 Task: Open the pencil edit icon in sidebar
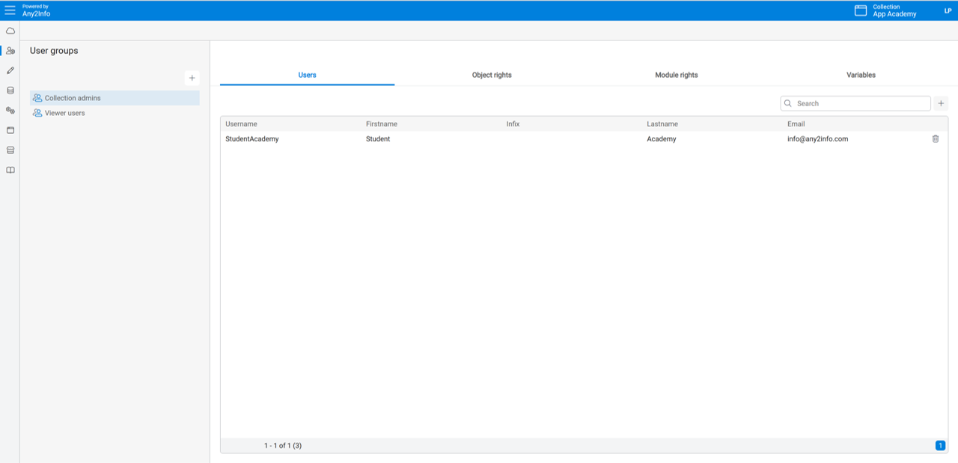[x=10, y=70]
